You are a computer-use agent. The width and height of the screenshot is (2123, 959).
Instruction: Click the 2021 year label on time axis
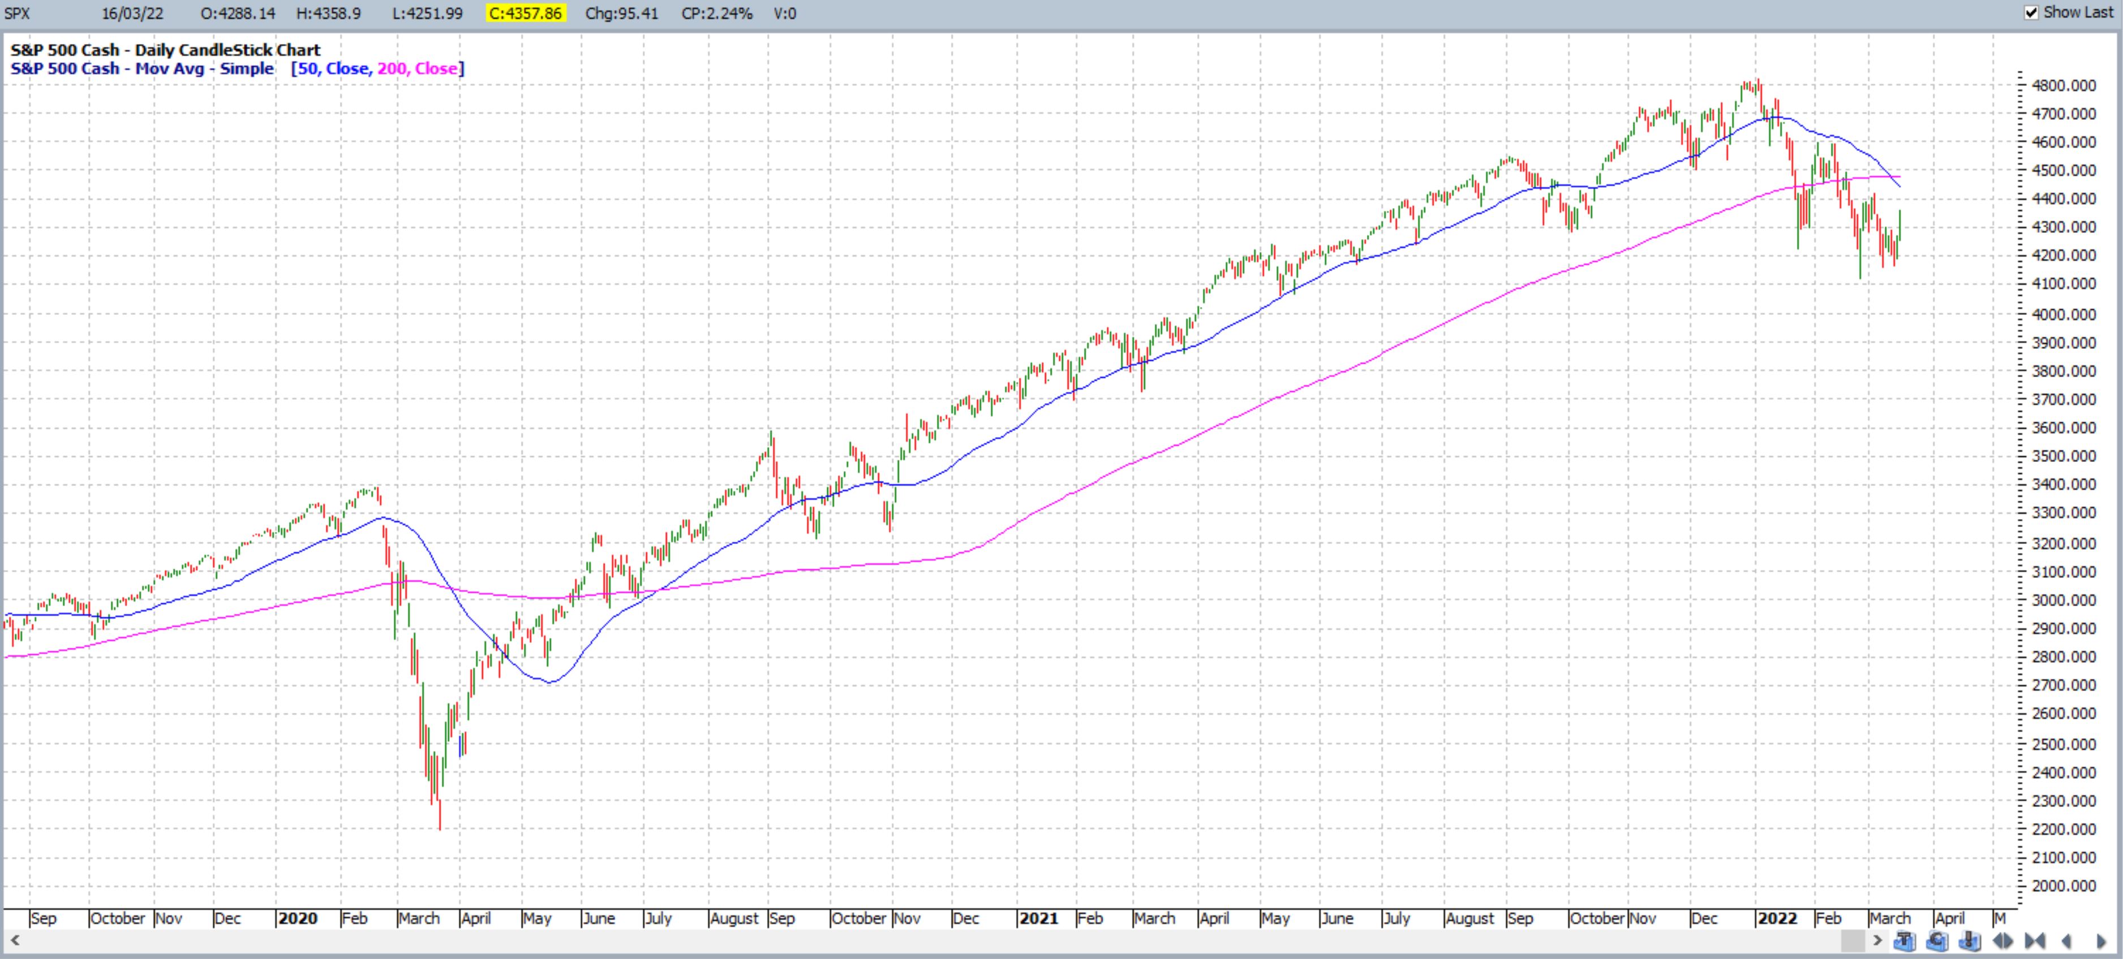[1038, 918]
